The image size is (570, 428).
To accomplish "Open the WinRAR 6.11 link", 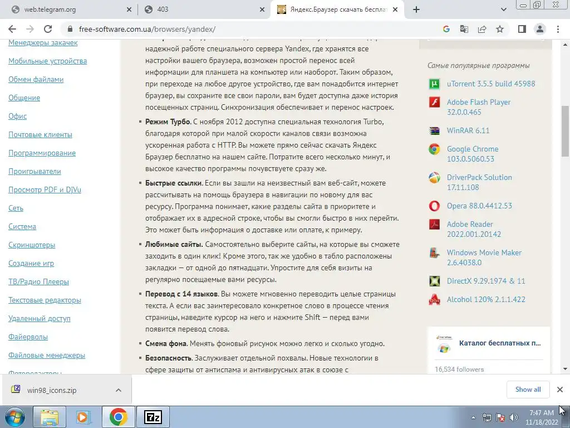I will tap(468, 130).
